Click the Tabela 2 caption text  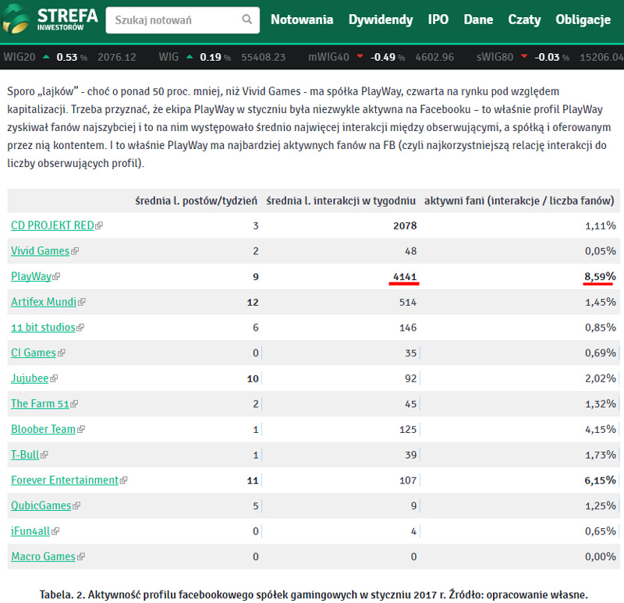tap(314, 594)
